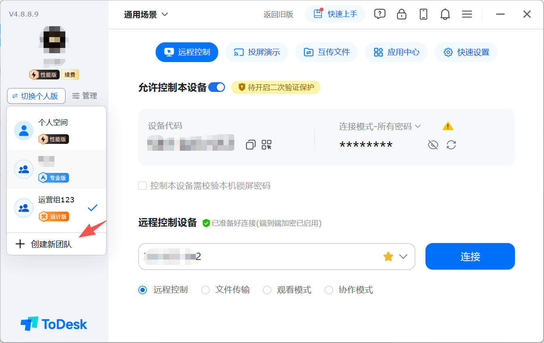Toggle allow control of this device switch

(x=217, y=87)
